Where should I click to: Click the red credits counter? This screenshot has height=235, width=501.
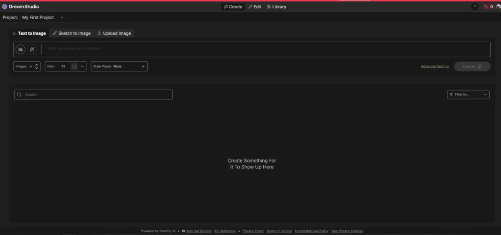488,7
